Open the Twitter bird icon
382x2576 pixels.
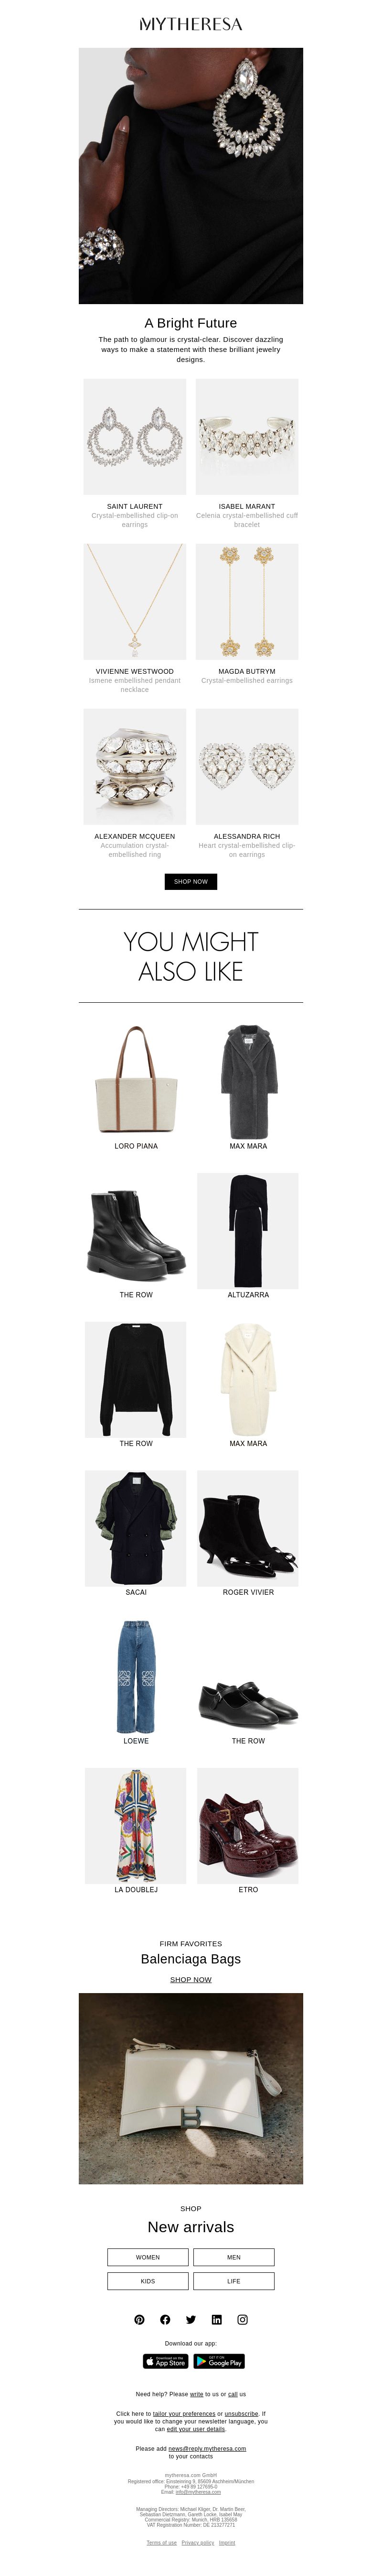coord(191,2319)
